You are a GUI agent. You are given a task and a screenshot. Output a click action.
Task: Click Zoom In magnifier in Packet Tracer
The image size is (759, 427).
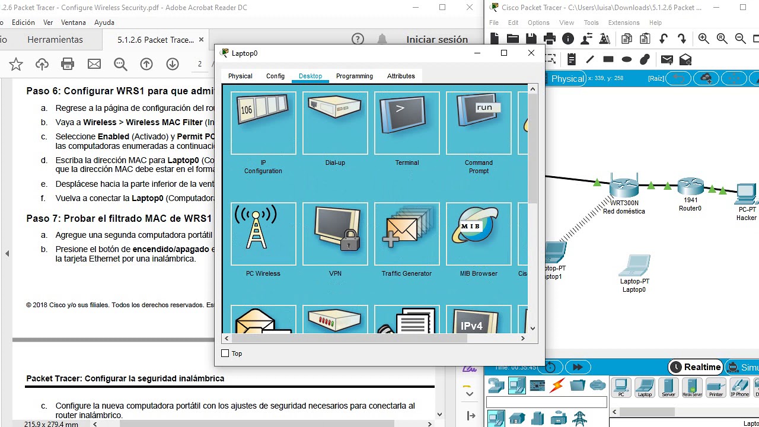point(704,39)
